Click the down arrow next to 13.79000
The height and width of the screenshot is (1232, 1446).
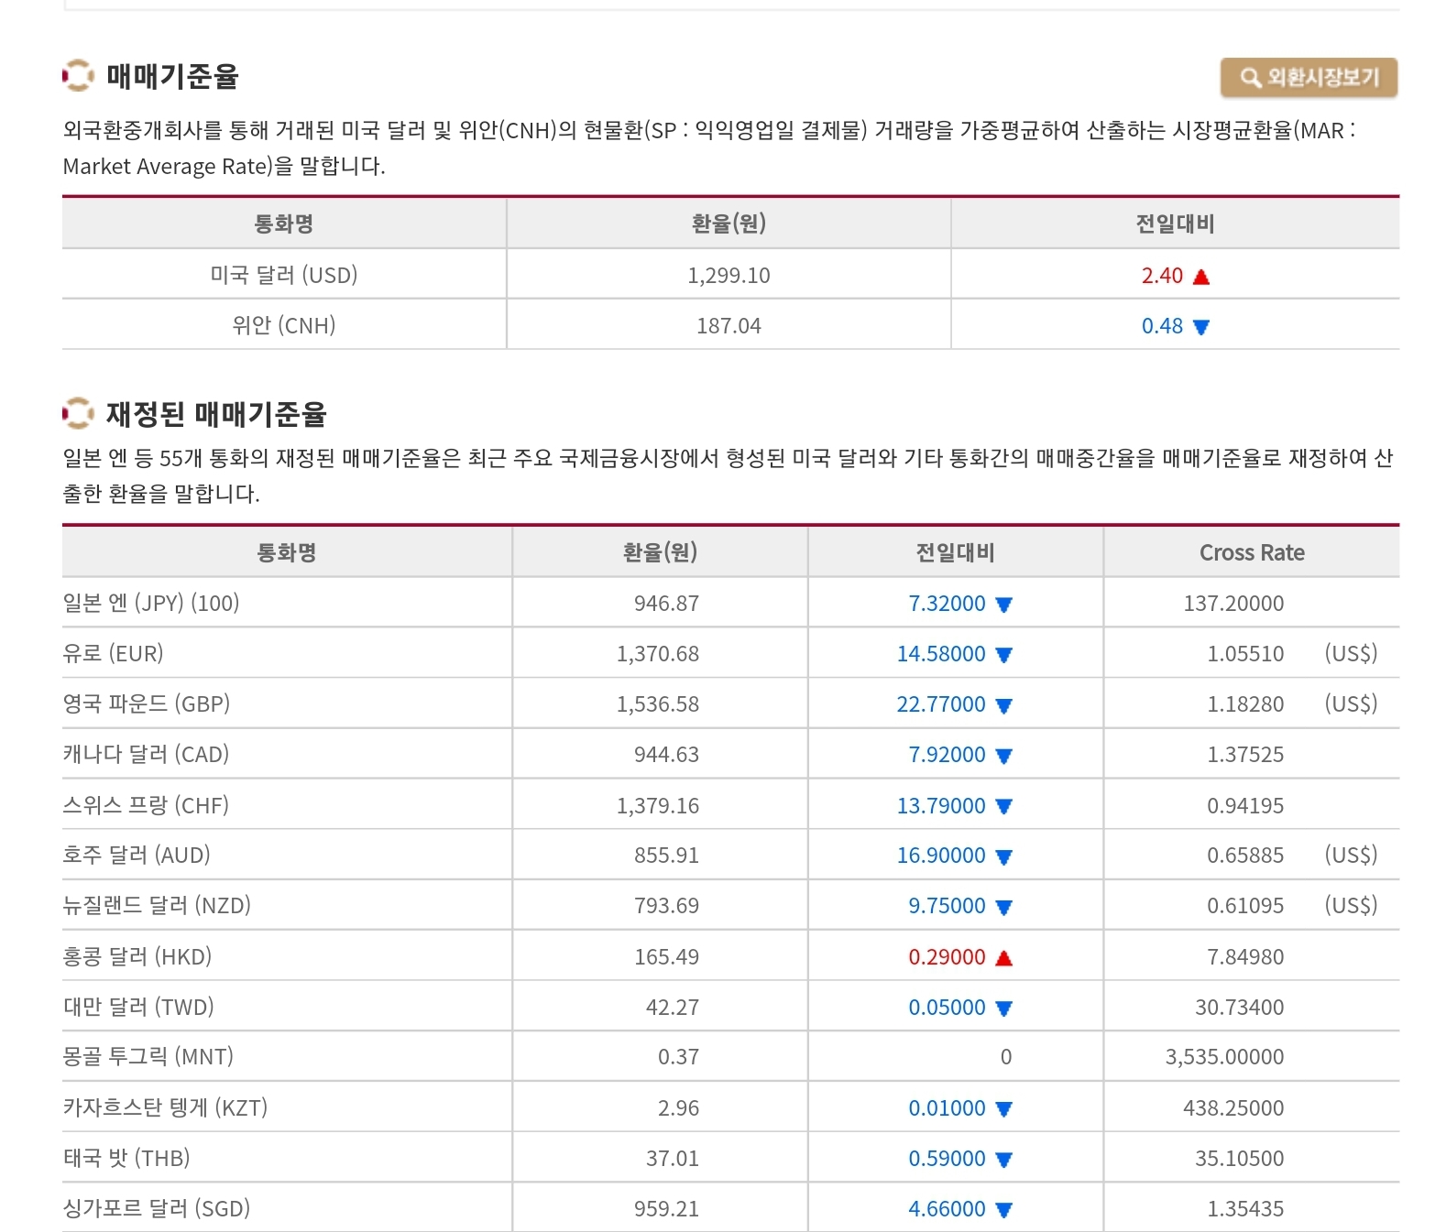(1003, 807)
